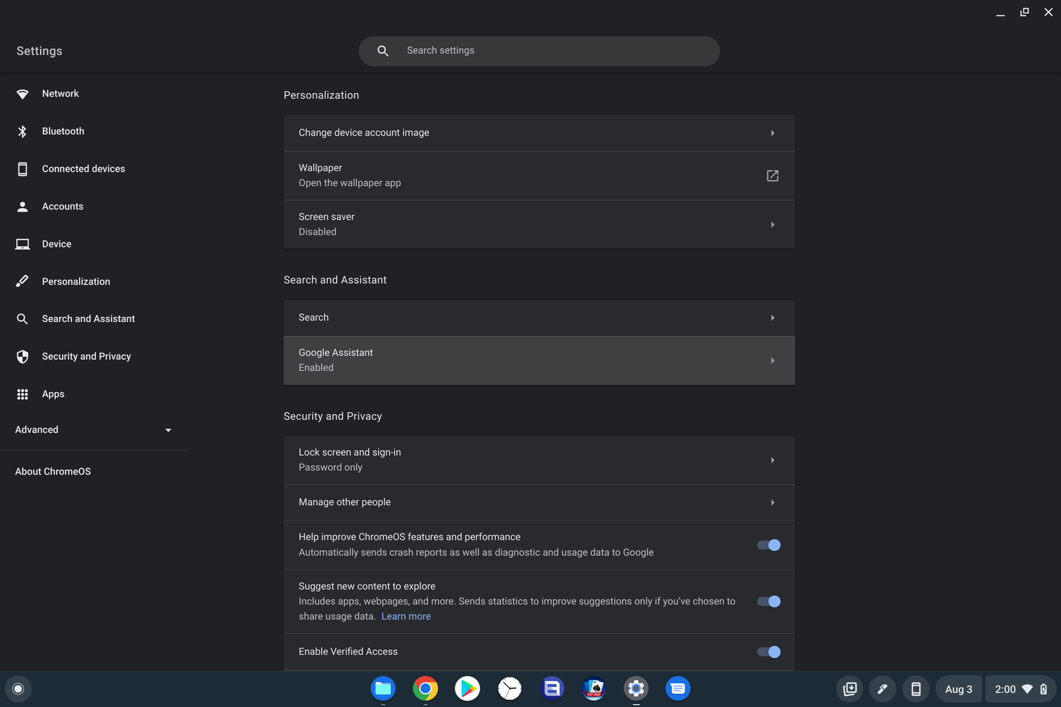Expand Lock screen and sign-in options
The height and width of the screenshot is (707, 1061).
(x=772, y=460)
